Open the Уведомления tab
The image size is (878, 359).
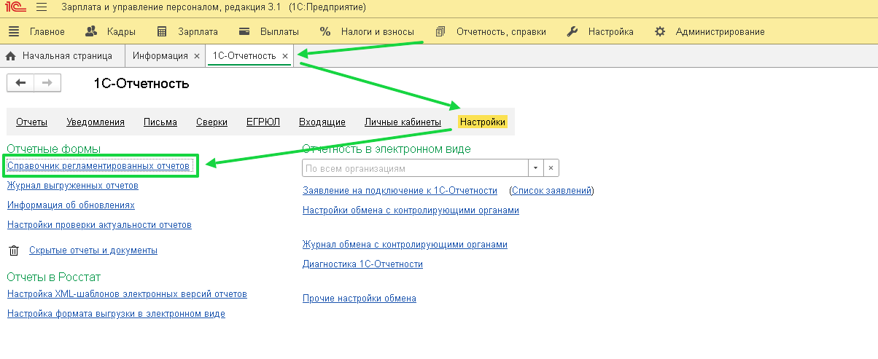(96, 122)
